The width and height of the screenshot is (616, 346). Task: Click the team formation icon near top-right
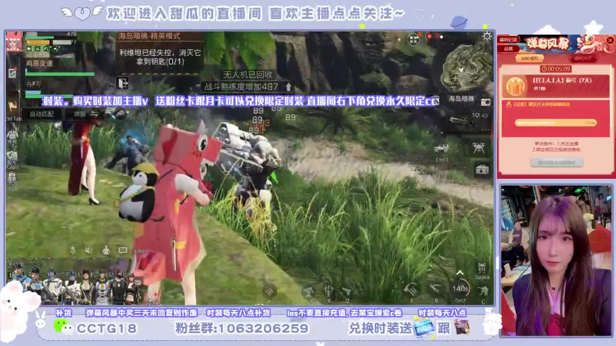(413, 40)
